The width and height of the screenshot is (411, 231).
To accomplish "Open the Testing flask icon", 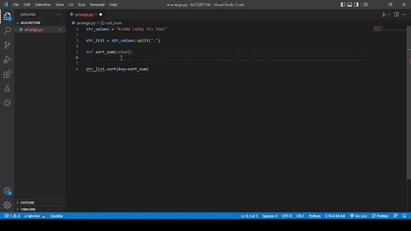I will click(x=7, y=89).
